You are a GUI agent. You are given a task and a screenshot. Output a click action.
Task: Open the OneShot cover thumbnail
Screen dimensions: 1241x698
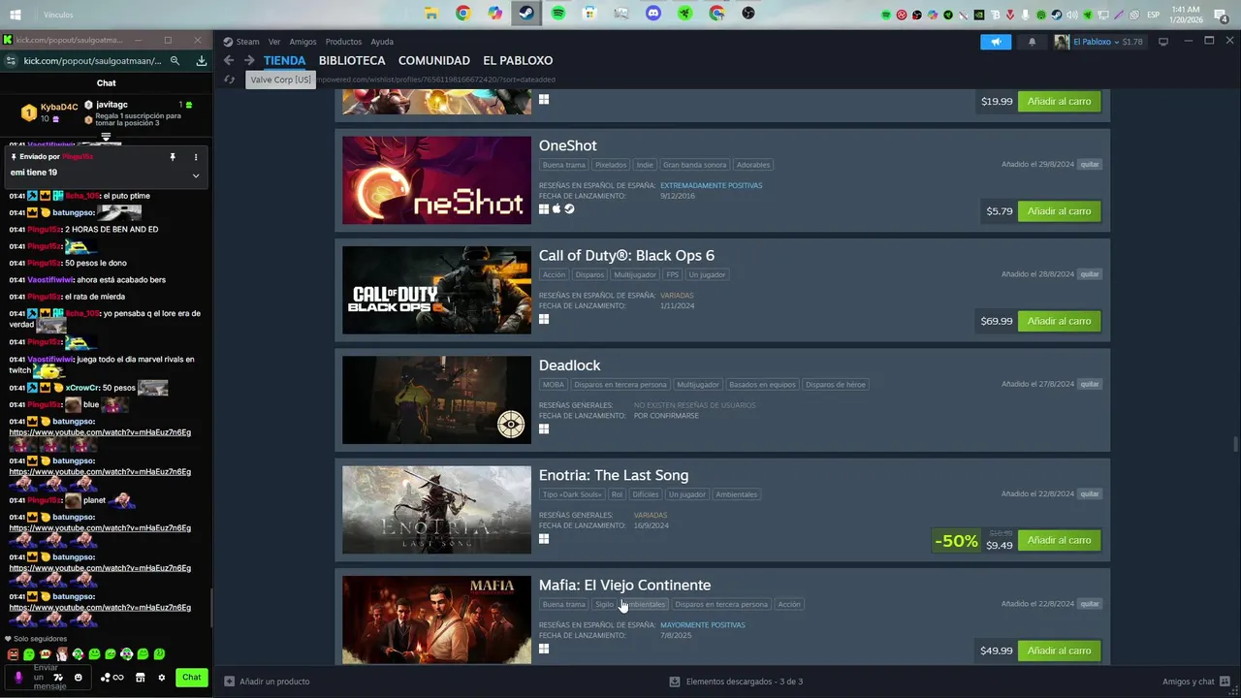tap(436, 179)
